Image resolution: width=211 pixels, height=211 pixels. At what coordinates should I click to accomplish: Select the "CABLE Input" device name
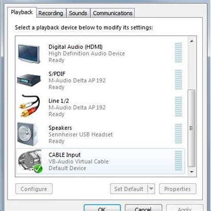coord(65,155)
